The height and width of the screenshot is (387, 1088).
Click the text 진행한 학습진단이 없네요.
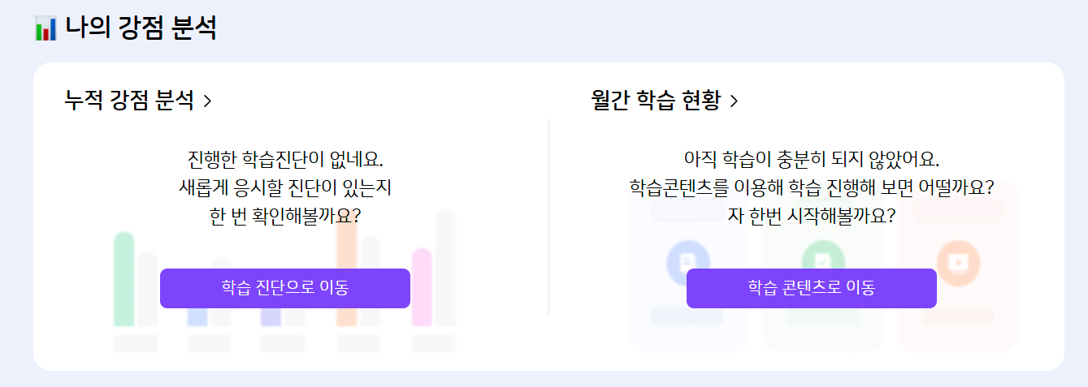click(284, 157)
